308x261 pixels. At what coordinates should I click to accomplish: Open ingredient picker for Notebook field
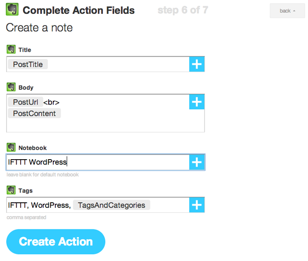197,162
